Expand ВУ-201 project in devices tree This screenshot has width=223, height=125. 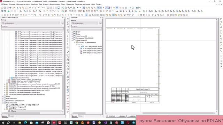72,32
